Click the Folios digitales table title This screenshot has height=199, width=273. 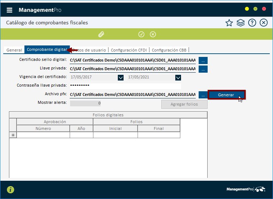coord(108,115)
